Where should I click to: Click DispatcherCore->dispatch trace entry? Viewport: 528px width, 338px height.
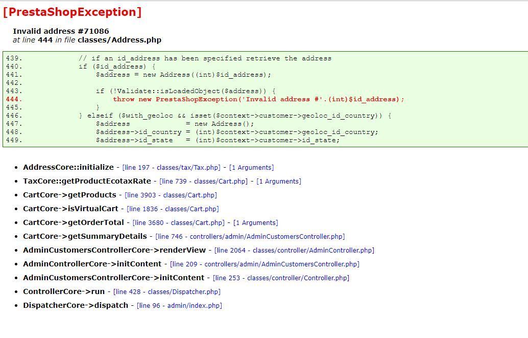(x=76, y=306)
